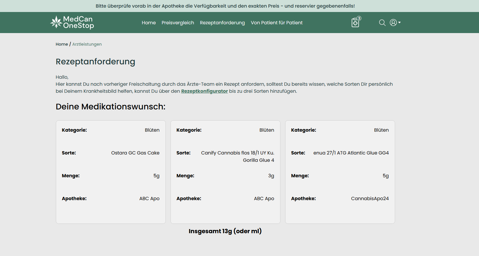
Task: Click the MedCan OneStop logo
Action: tap(72, 23)
